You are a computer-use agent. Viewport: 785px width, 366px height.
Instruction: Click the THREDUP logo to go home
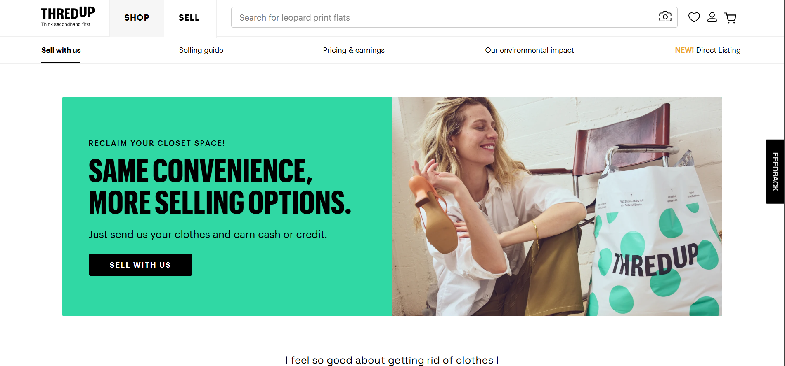67,12
